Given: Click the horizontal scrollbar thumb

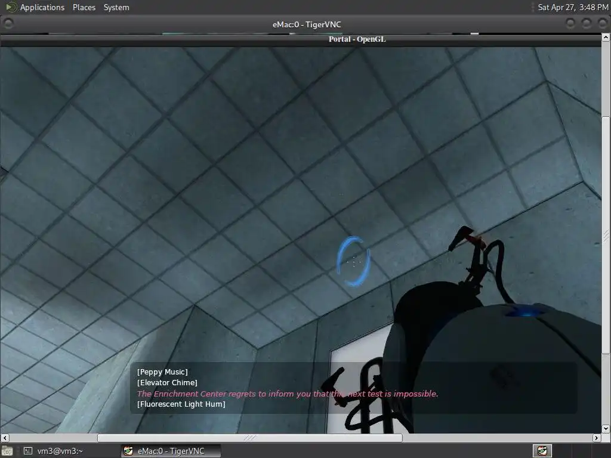Looking at the screenshot, I should coord(250,438).
